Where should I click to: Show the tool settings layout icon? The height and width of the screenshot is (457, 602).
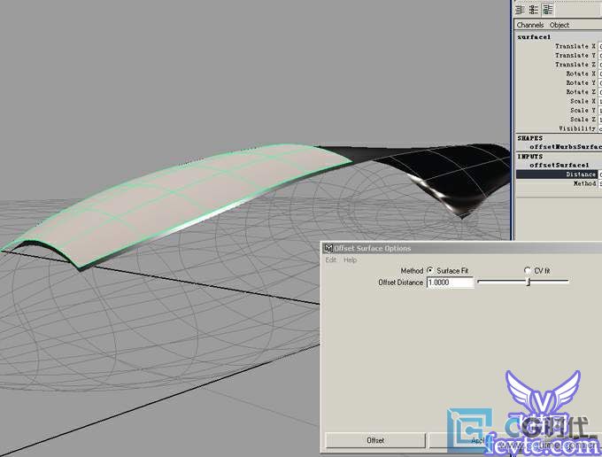534,9
